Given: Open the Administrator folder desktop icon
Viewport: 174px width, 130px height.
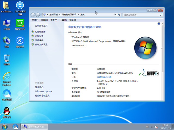Looking at the screenshot, I should [x=6, y=6].
